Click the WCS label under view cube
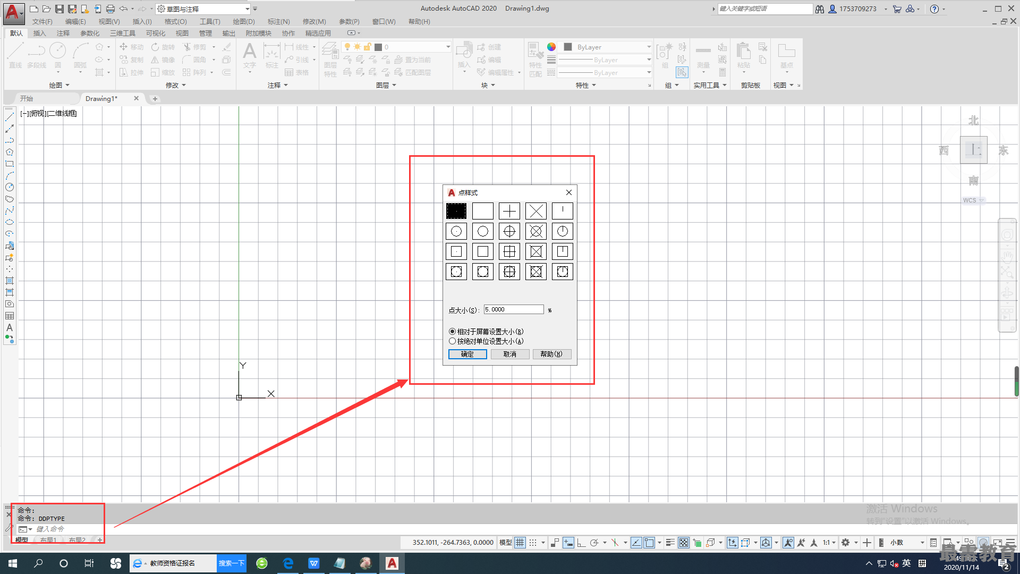The height and width of the screenshot is (574, 1020). click(970, 200)
